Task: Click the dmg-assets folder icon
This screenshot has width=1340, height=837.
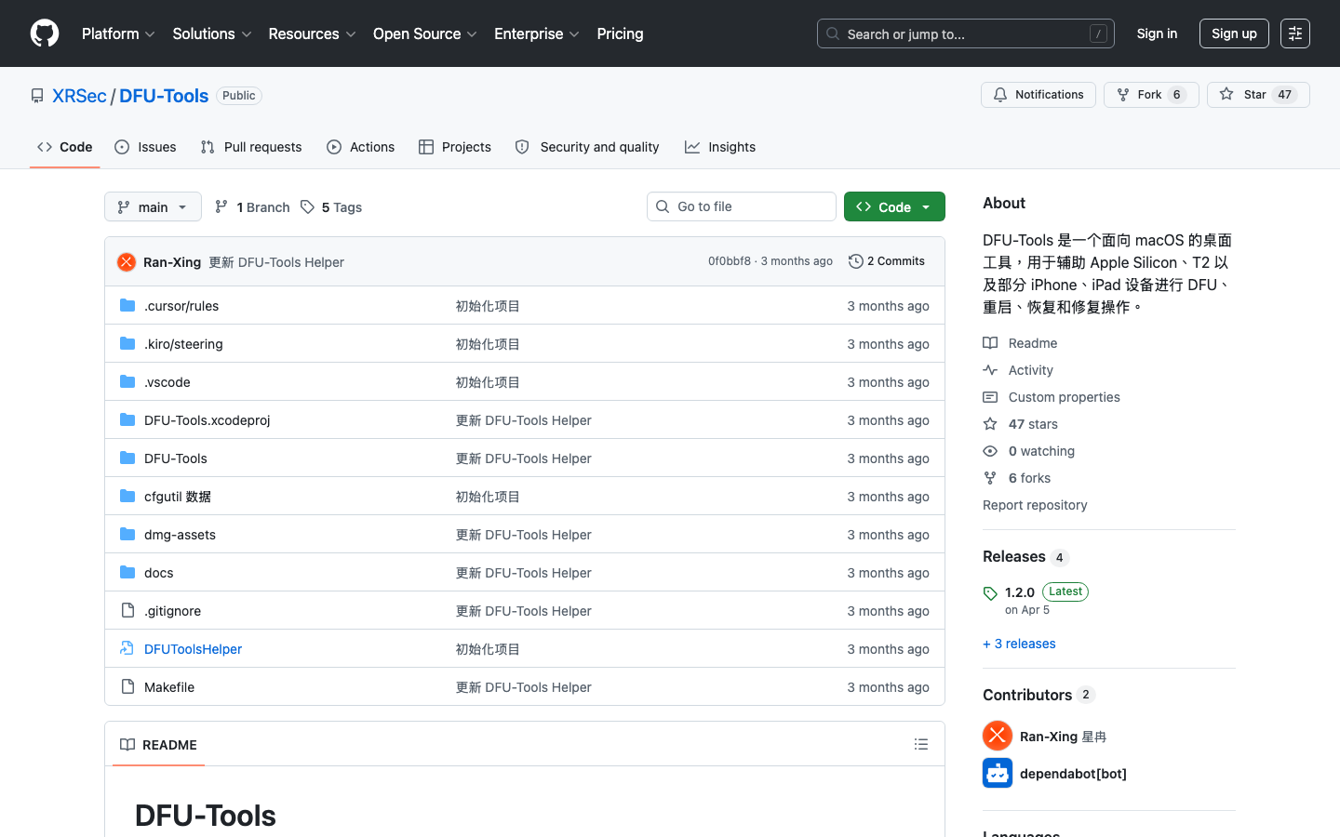Action: click(127, 534)
